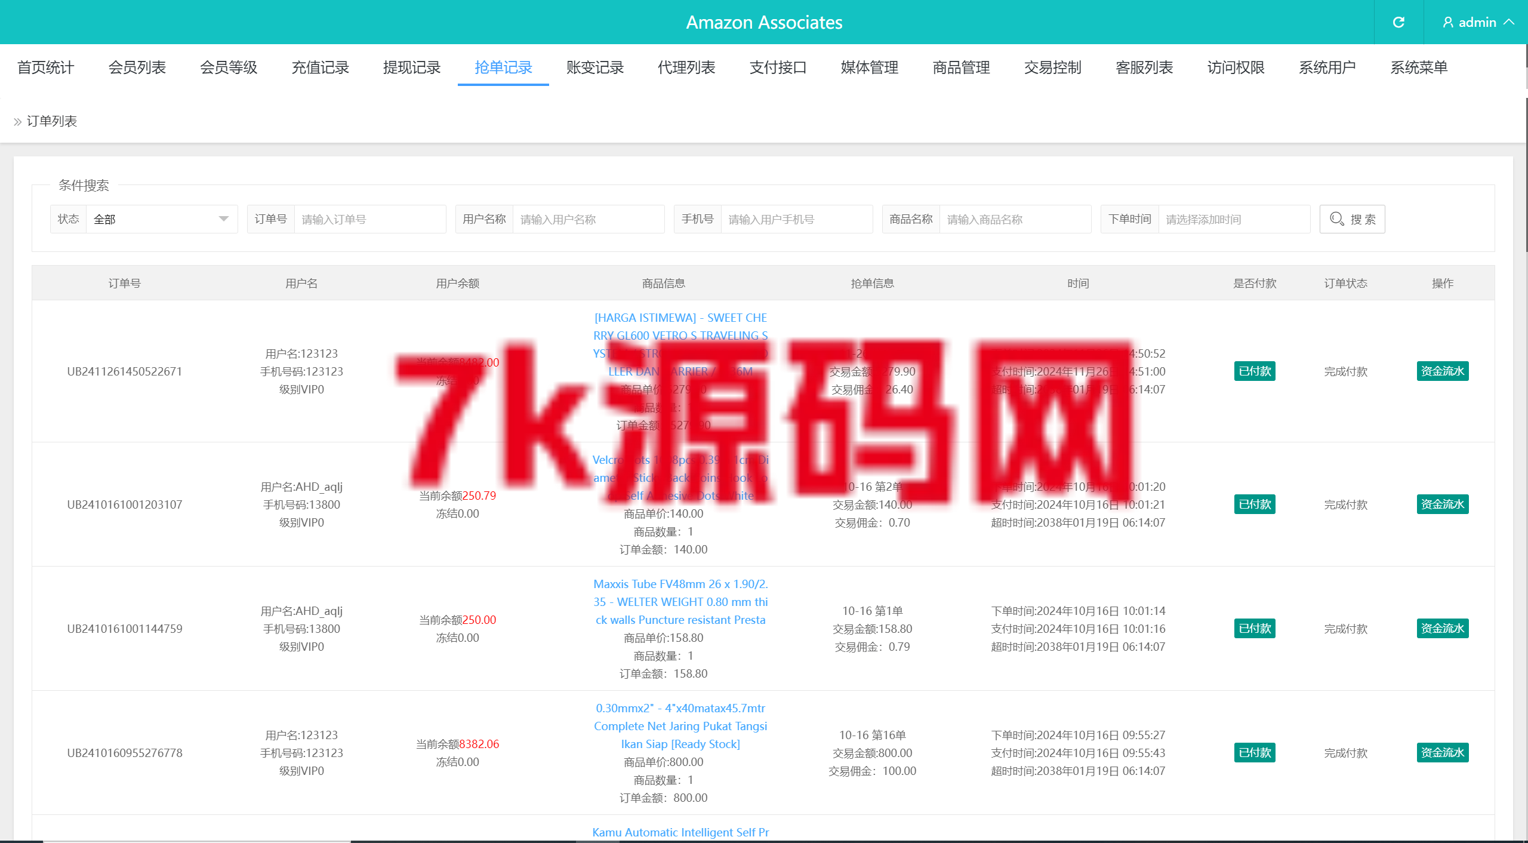The width and height of the screenshot is (1528, 843).
Task: Click 已付款 badge for order UB2410161001203107
Action: [x=1255, y=504]
